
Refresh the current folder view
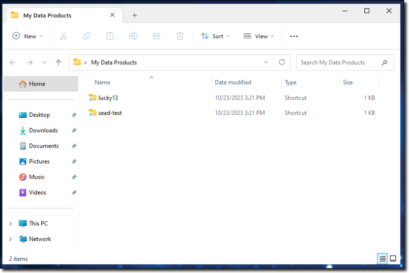pos(282,62)
